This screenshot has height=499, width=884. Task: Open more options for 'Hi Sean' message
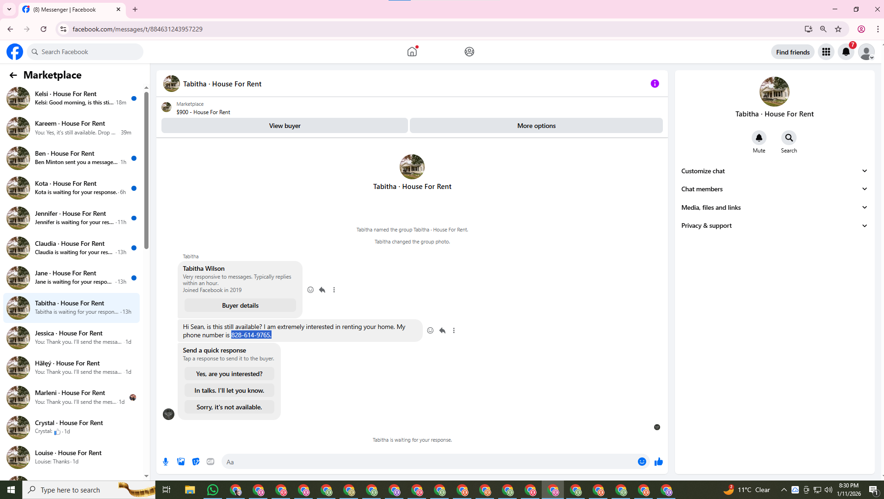click(454, 330)
